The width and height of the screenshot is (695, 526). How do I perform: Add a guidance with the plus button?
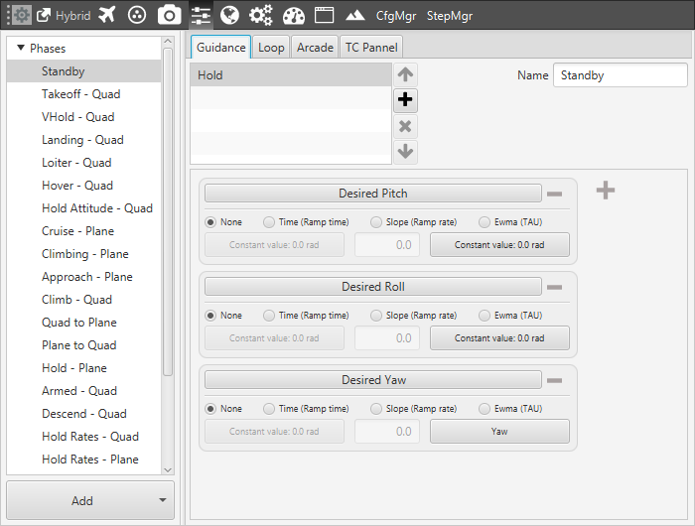pyautogui.click(x=405, y=99)
